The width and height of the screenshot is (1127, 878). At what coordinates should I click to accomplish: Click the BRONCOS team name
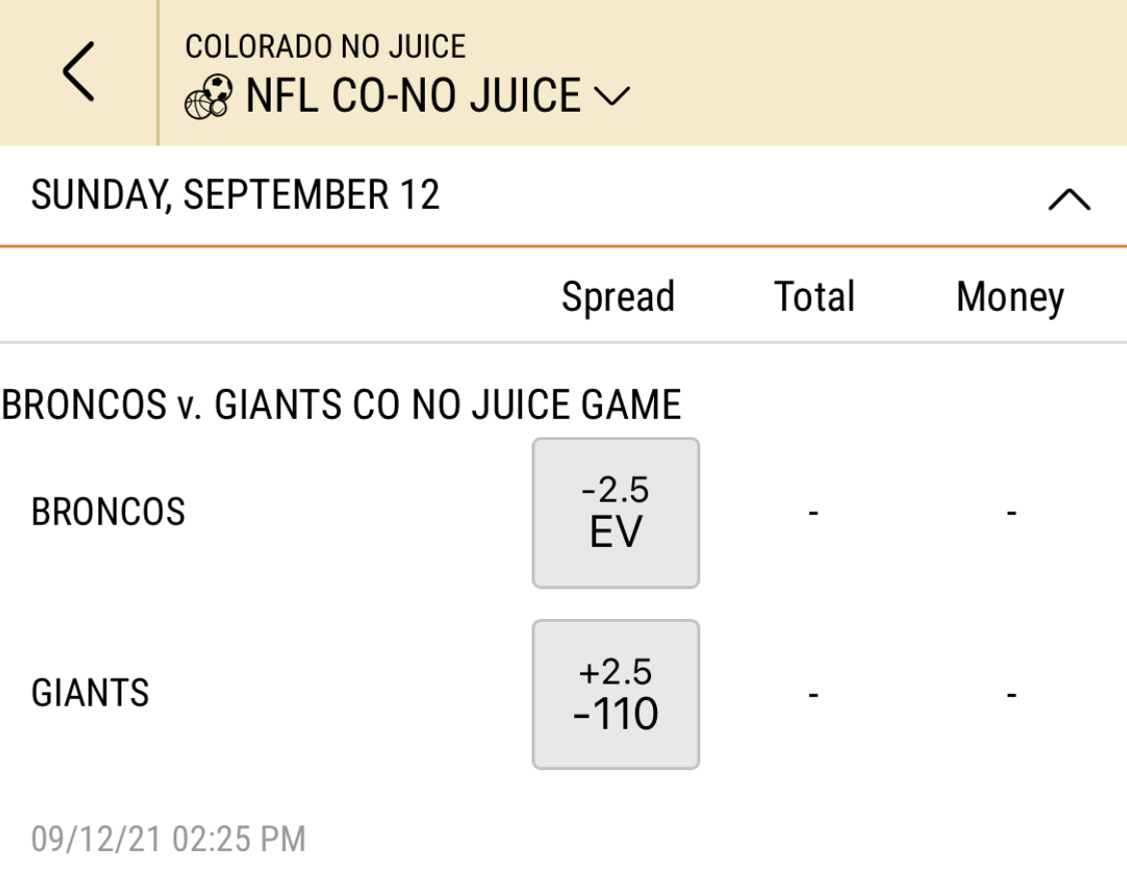point(109,512)
